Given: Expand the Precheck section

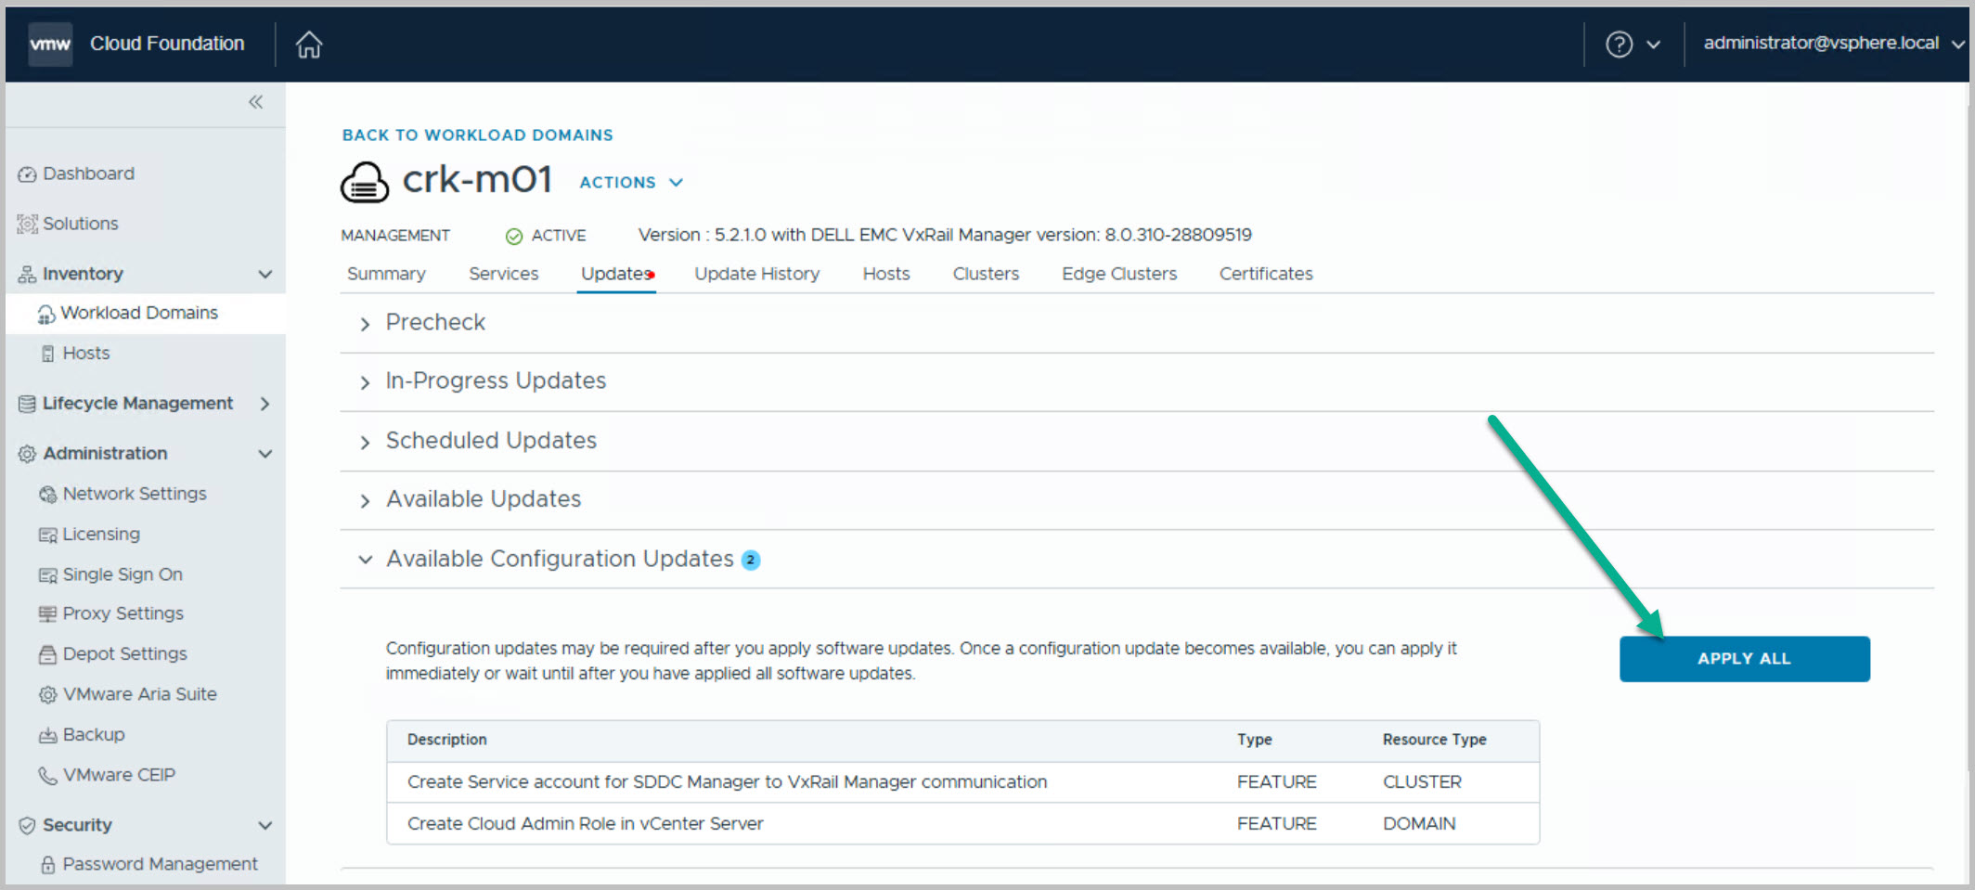Looking at the screenshot, I should pos(435,323).
